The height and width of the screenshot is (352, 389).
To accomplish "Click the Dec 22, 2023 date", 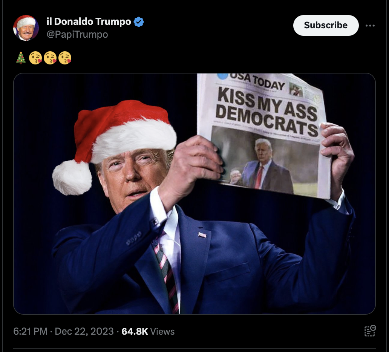I will coord(84,331).
